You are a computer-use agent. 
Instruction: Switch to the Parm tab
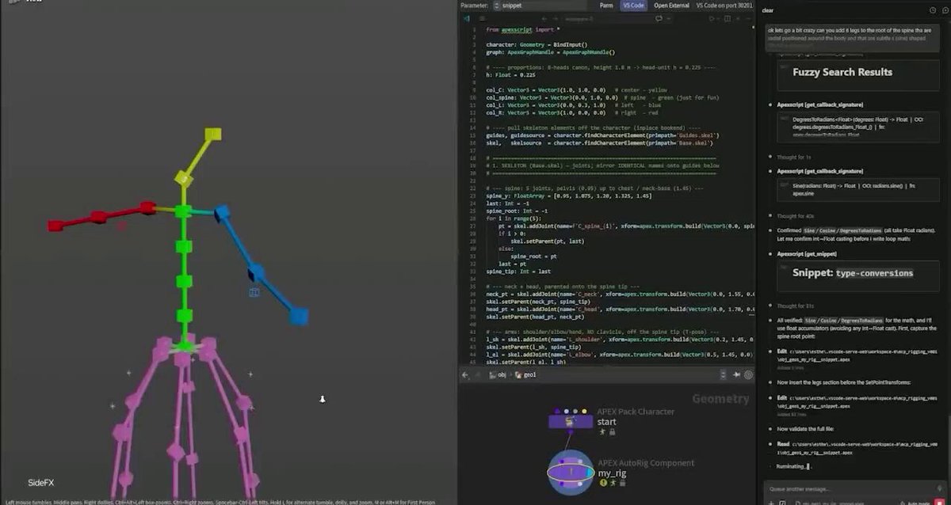tap(606, 5)
